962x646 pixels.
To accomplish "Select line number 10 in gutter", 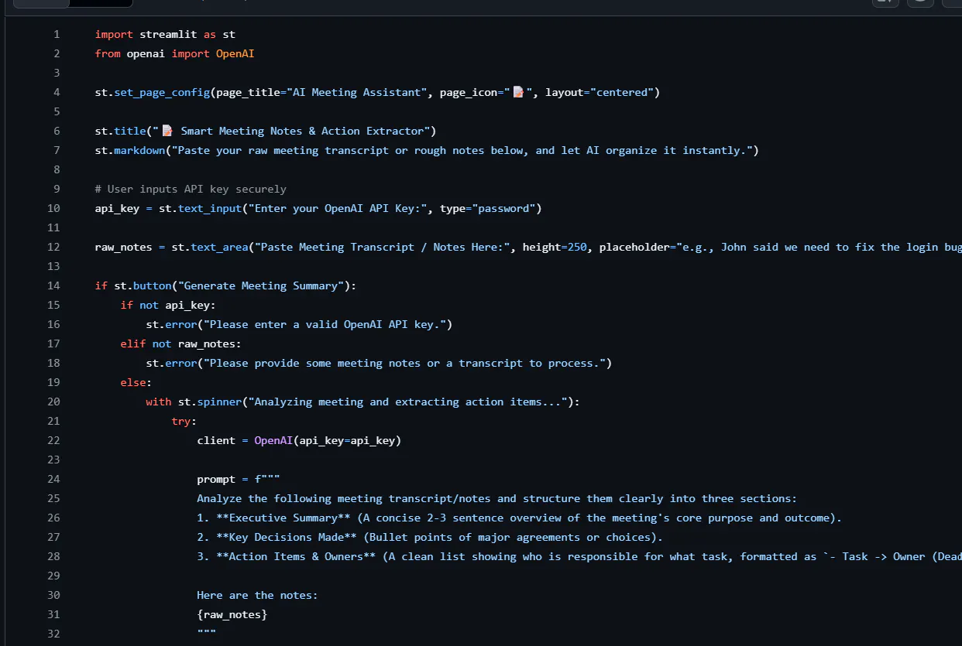I will click(53, 208).
